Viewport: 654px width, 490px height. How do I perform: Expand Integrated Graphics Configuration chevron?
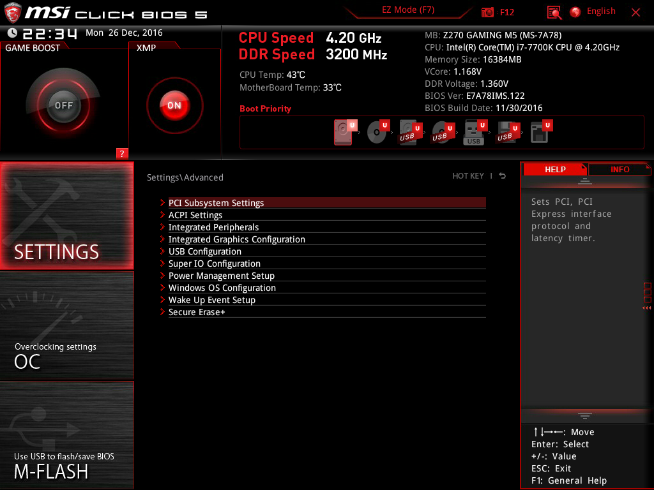point(163,239)
